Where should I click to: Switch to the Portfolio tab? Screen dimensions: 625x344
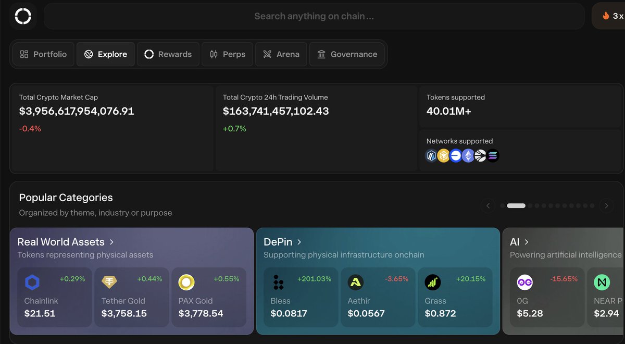coord(43,54)
